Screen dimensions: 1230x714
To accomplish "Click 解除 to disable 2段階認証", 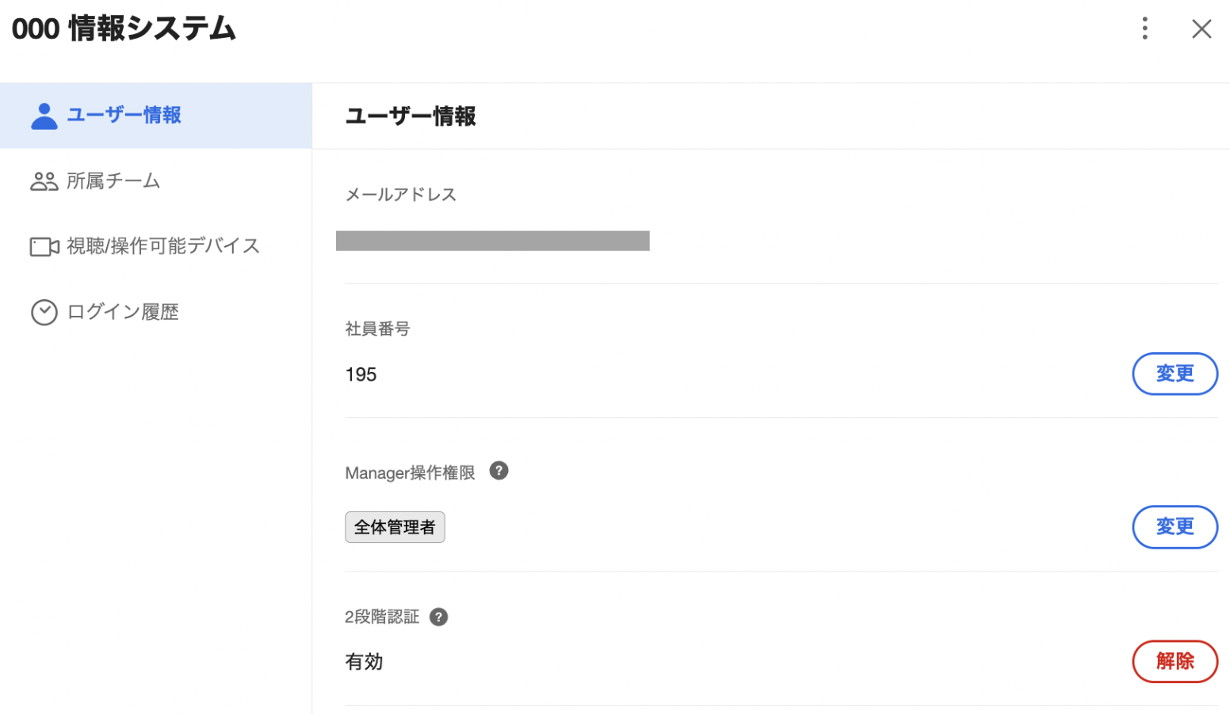I will [1175, 662].
